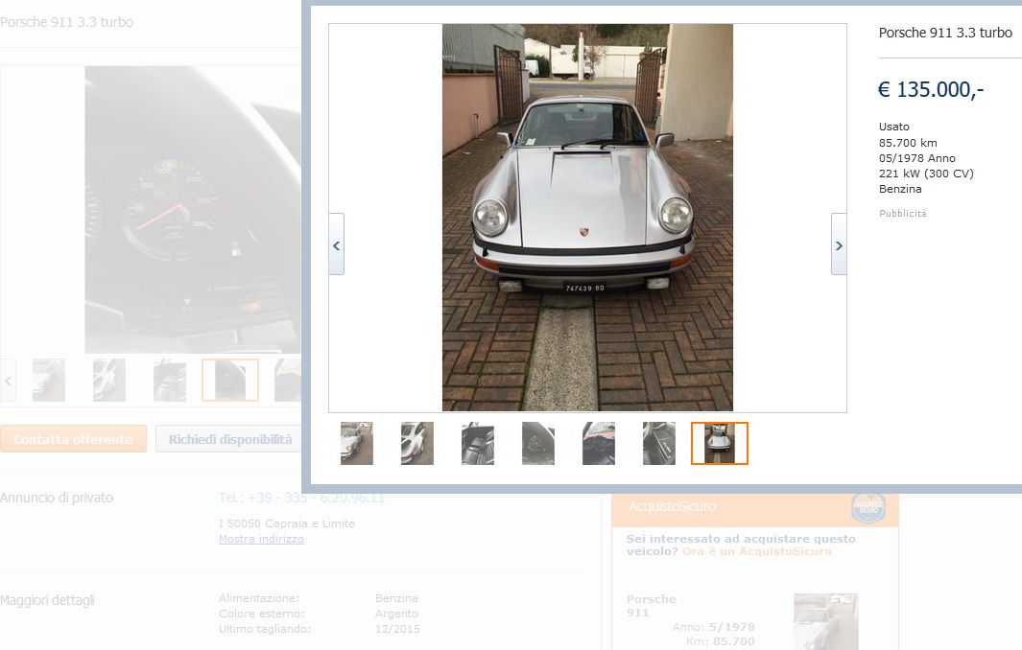Select the faded leather seats thumbnail on background page
The height and width of the screenshot is (650, 1022).
[170, 381]
